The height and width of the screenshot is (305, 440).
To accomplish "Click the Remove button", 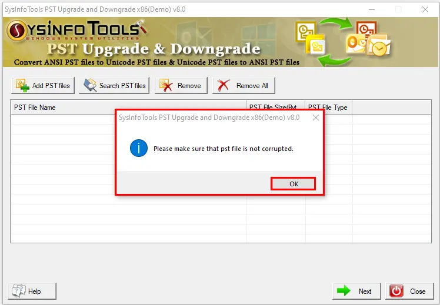I will click(x=181, y=85).
